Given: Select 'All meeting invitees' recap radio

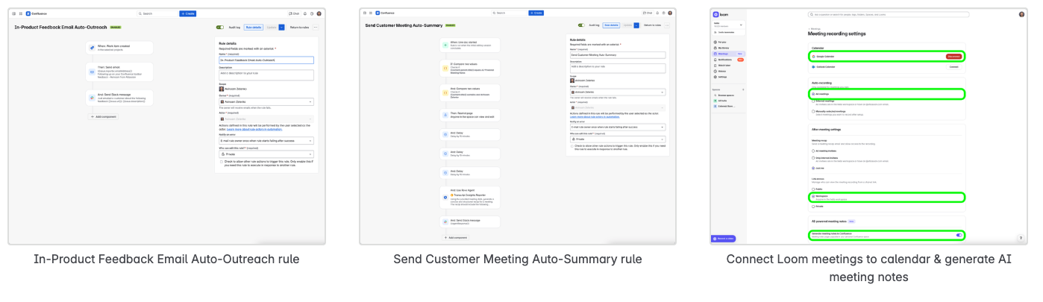Looking at the screenshot, I should point(813,151).
